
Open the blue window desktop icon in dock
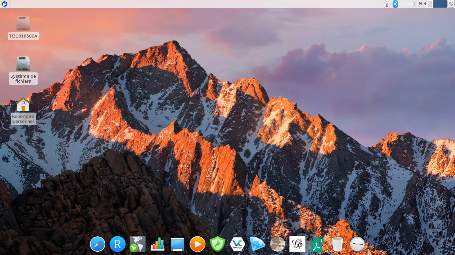click(x=178, y=244)
